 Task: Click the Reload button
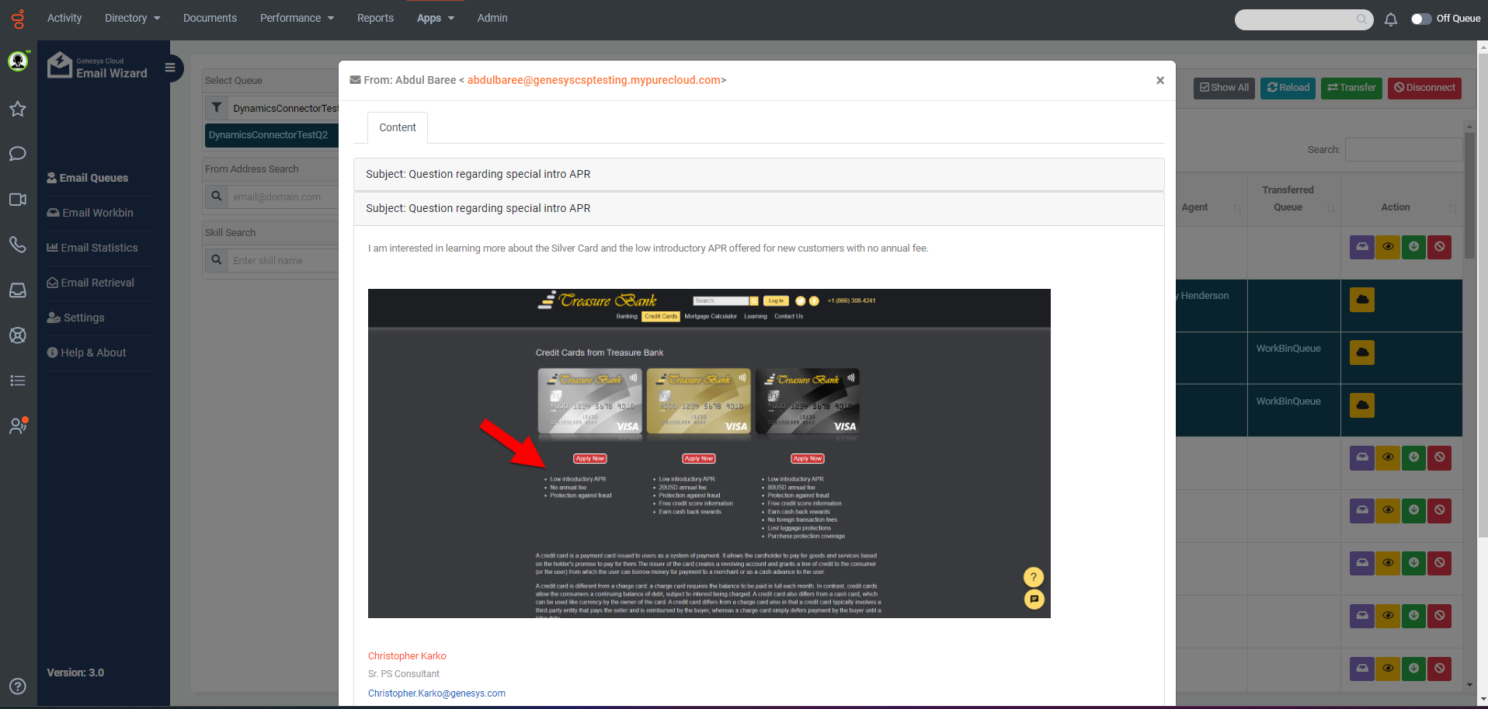tap(1287, 88)
